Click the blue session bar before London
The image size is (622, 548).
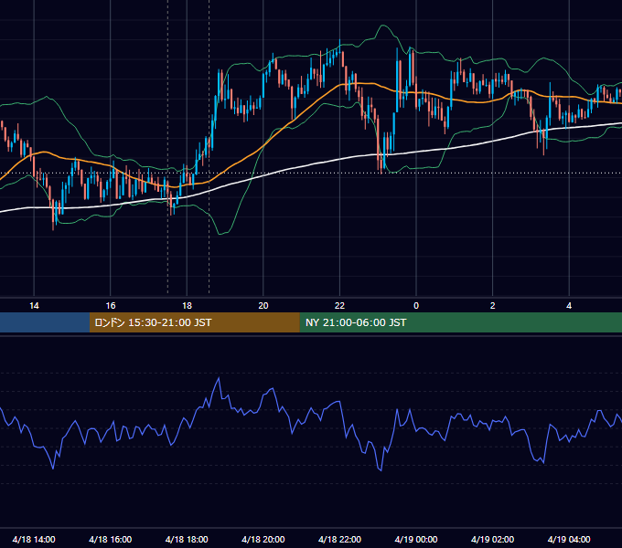click(x=45, y=322)
